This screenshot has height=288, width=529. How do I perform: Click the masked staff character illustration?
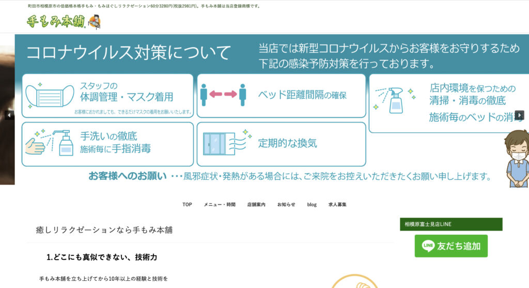tap(517, 158)
